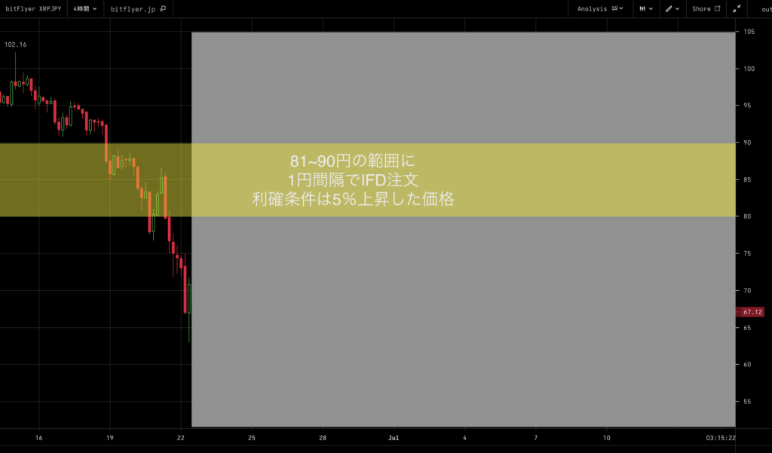Click the annotation line 1円間隔でIFD注文
772x453 pixels.
pos(353,180)
